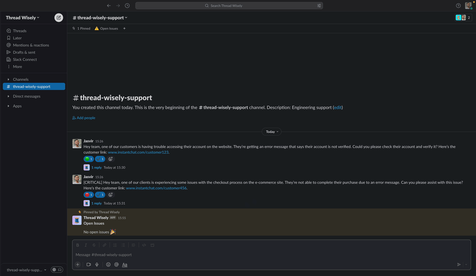Image resolution: width=476 pixels, height=276 pixels.
Task: Open the thread-wisely-supp... huddle dropdown at bottom
Action: point(26,270)
